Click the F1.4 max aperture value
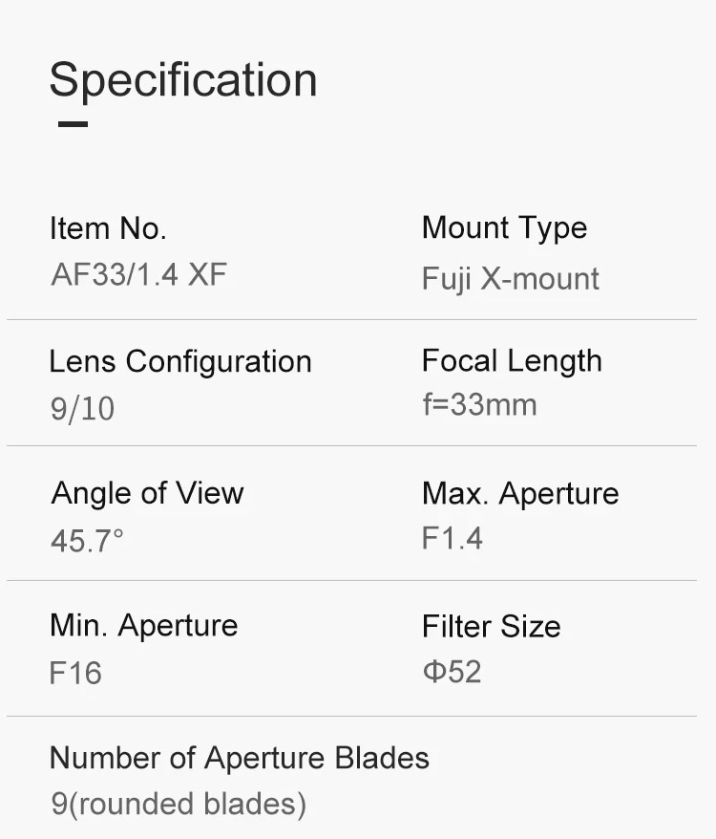The image size is (716, 839). tap(453, 538)
